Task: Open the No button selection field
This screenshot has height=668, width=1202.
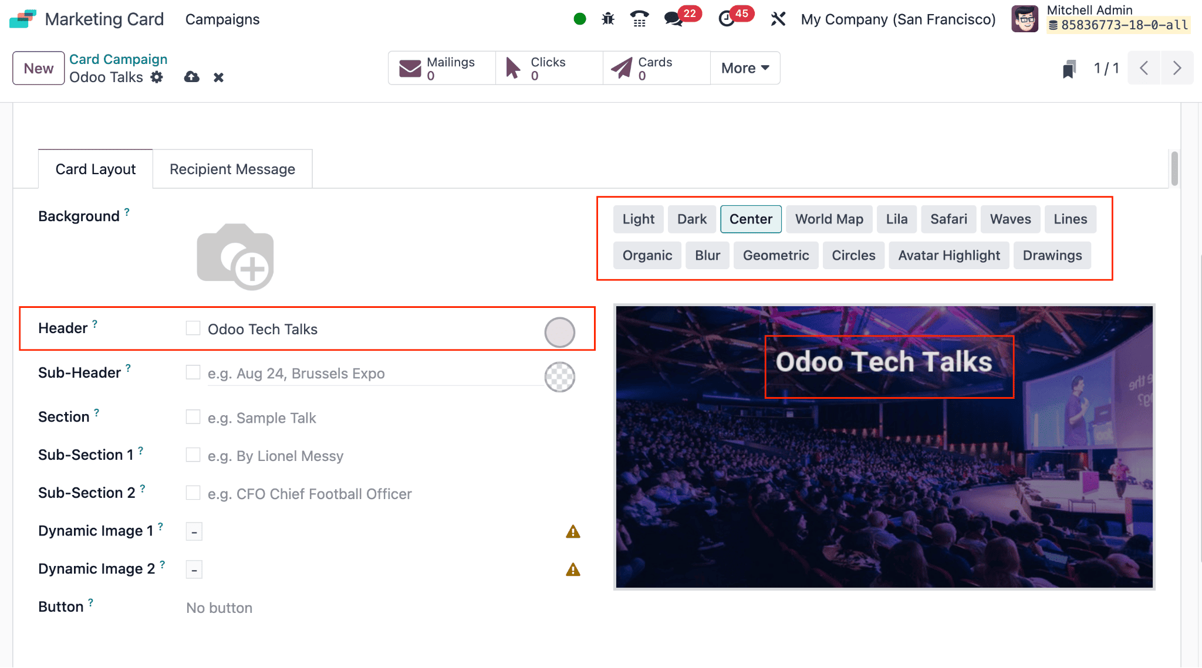Action: click(219, 608)
